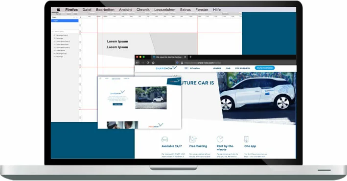This screenshot has width=347, height=181.
Task: Click the clock icon above Rent by-the-minute
Action: pos(220,139)
